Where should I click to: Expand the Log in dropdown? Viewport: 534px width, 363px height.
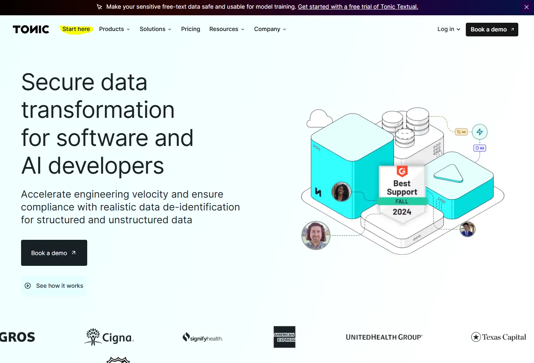pos(448,29)
